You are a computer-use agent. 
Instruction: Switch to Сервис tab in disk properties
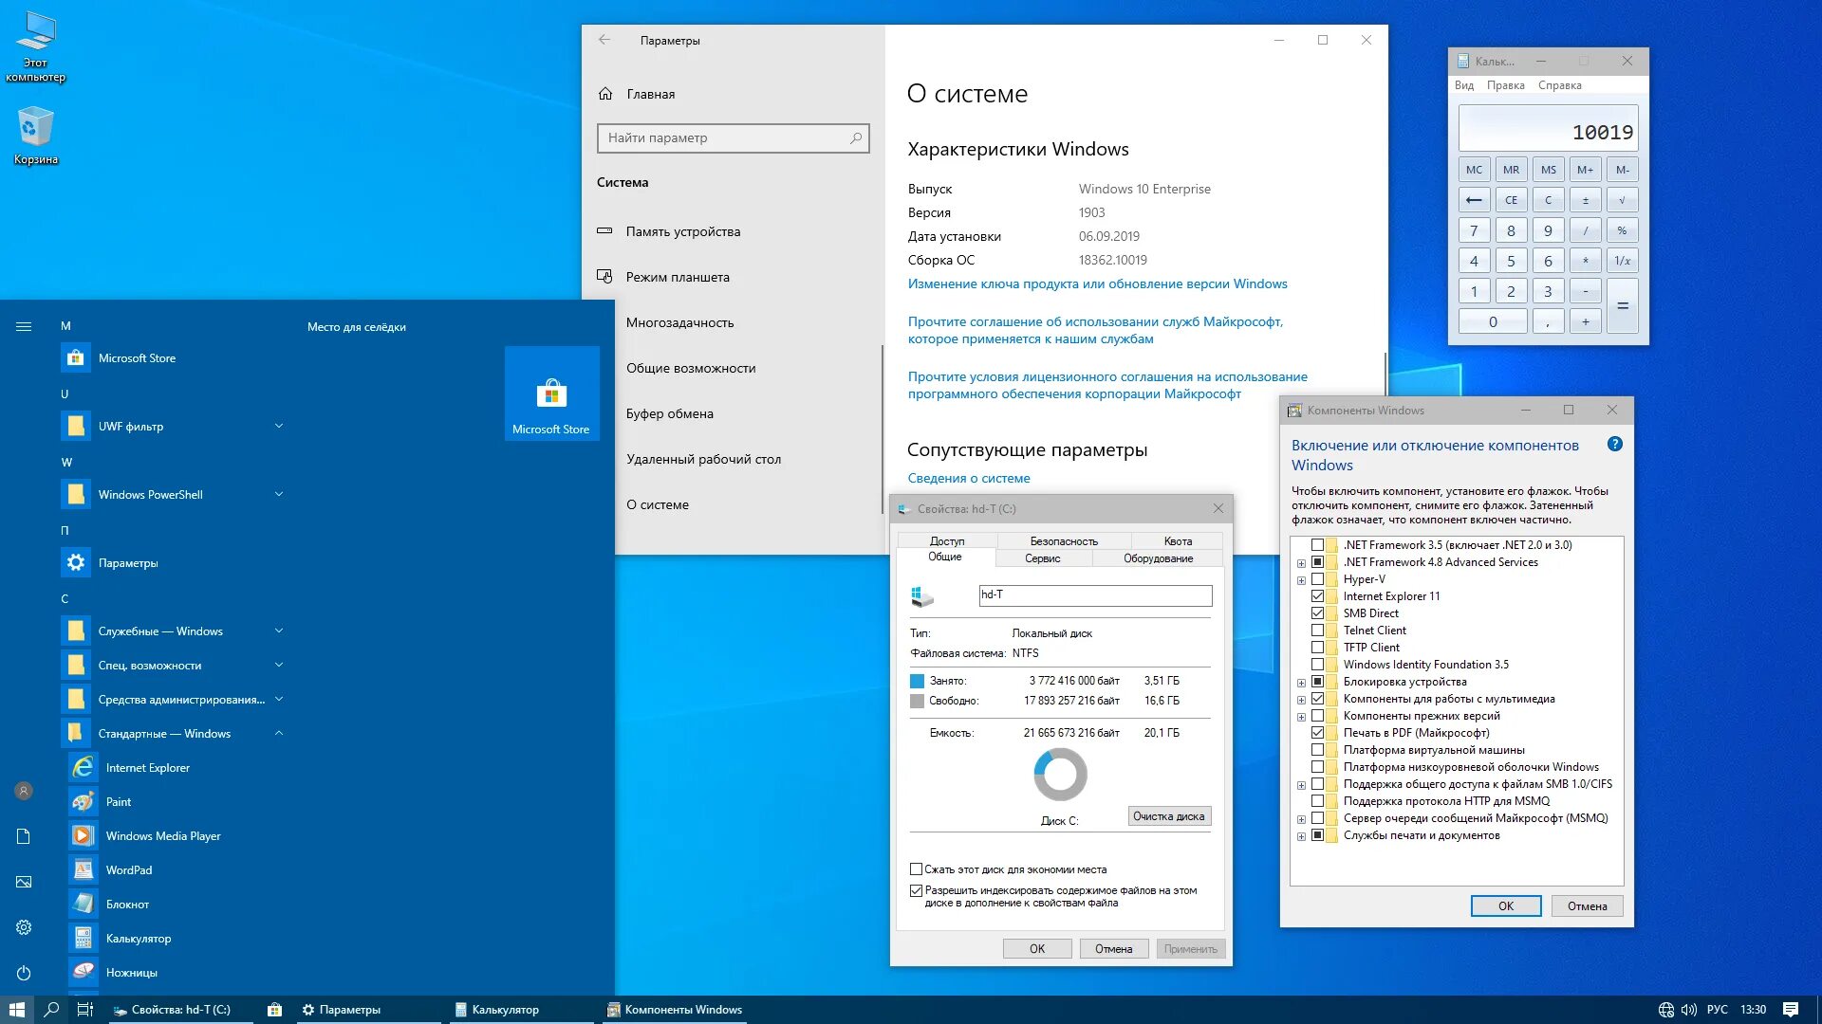pyautogui.click(x=1043, y=558)
